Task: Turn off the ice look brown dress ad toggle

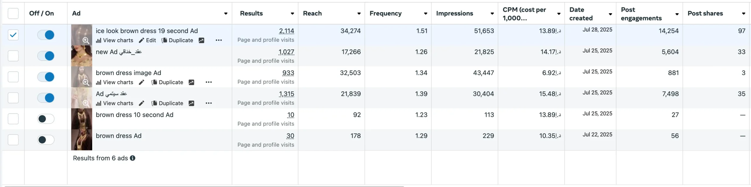Action: (46, 35)
